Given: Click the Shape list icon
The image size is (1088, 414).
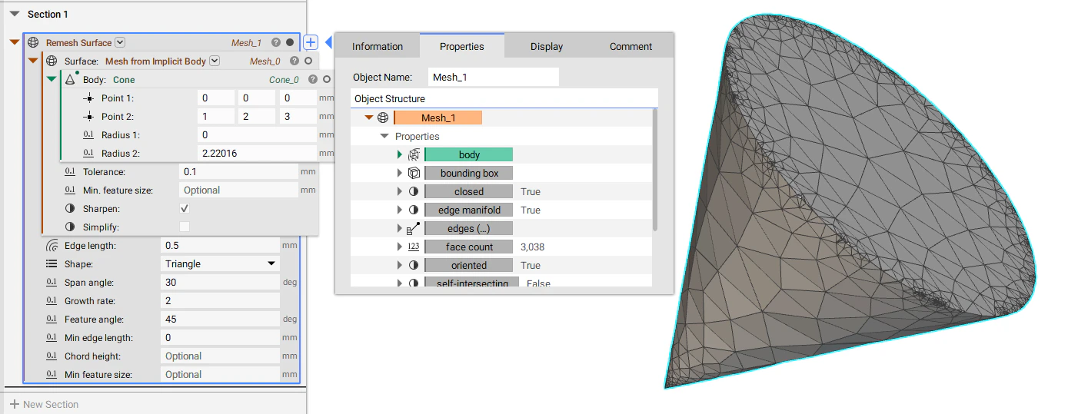Looking at the screenshot, I should tap(52, 264).
